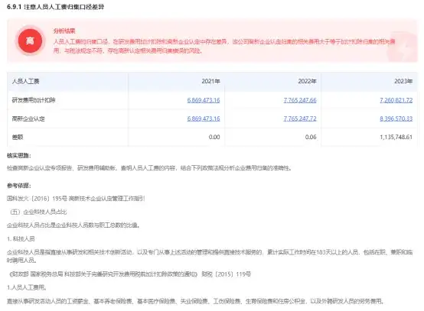The width and height of the screenshot is (424, 311).
Task: Click the faded lightning icon in the banner
Action: 403,48
